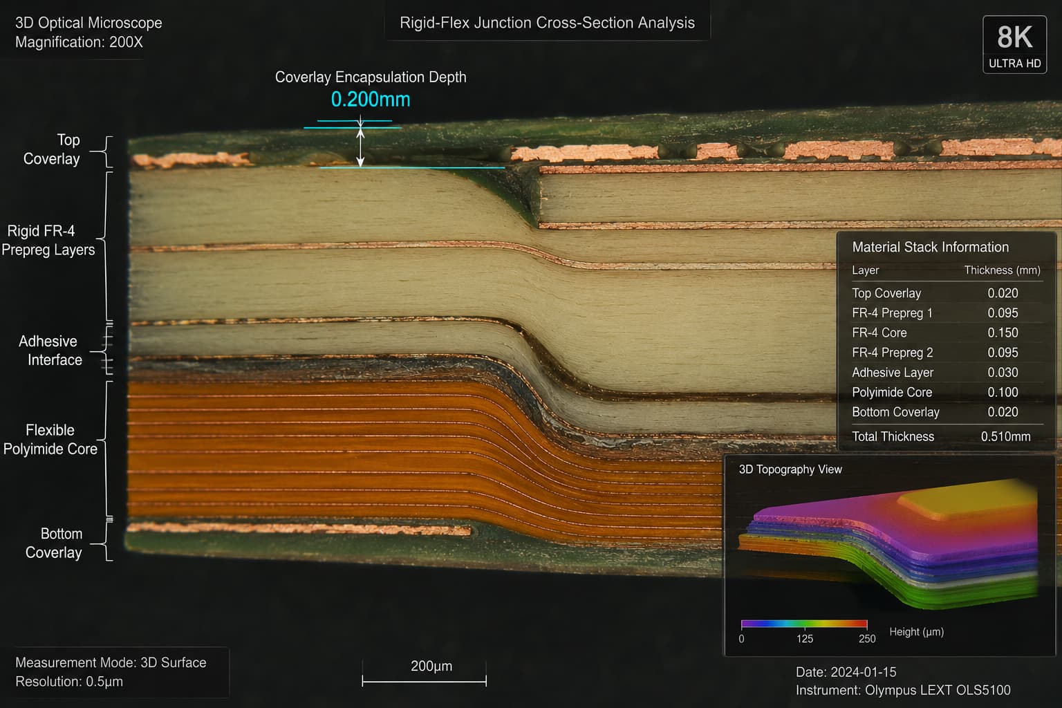Click the 0.030 adhesive thickness value
The width and height of the screenshot is (1062, 708).
coord(1003,373)
